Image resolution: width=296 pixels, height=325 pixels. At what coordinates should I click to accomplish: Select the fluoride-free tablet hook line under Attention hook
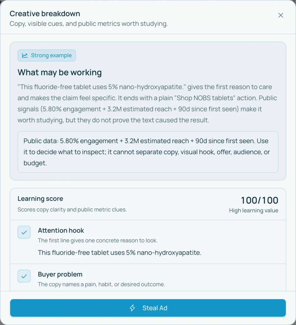[x=119, y=252]
